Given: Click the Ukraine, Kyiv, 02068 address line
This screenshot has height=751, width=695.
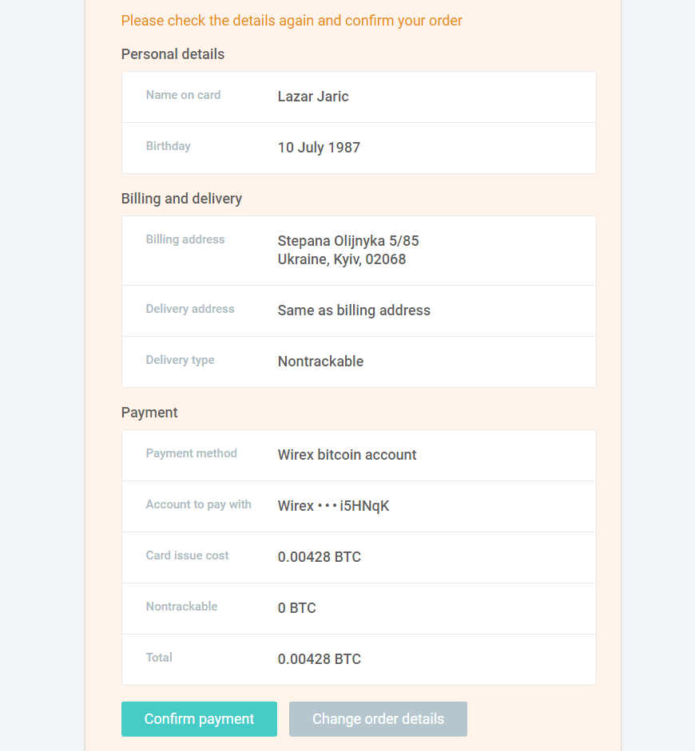Looking at the screenshot, I should 342,259.
